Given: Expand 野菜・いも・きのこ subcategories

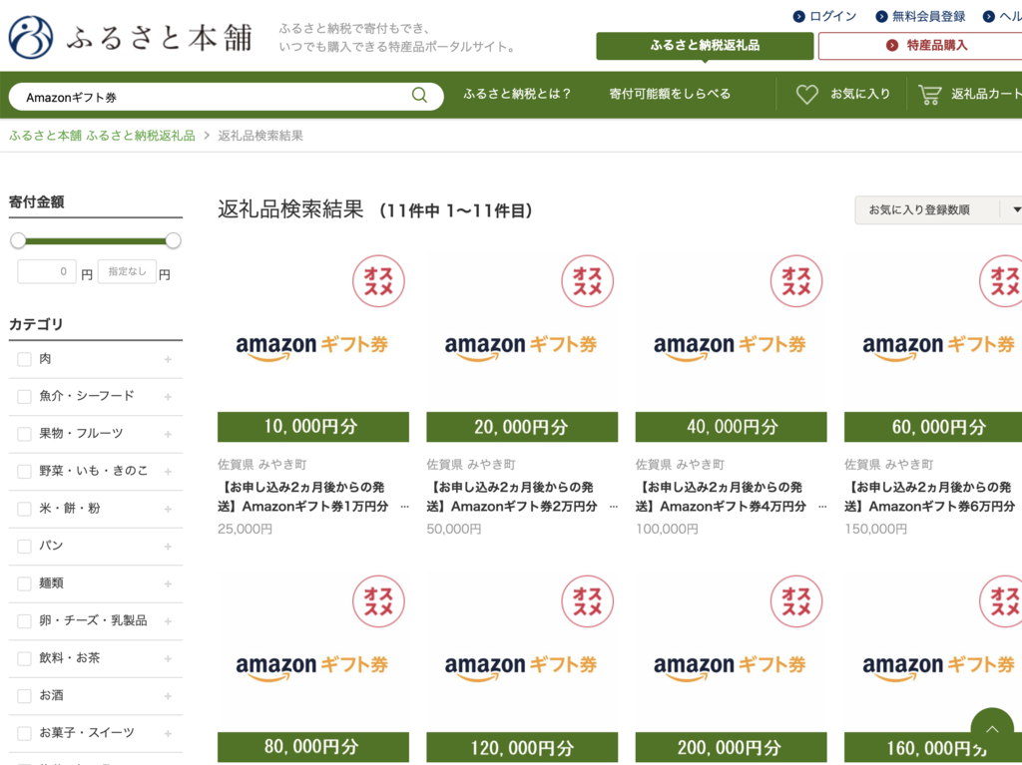Looking at the screenshot, I should (x=168, y=472).
